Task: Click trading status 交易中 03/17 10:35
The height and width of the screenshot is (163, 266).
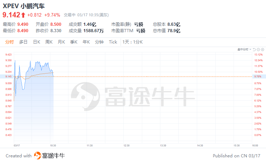Action: [x=86, y=15]
